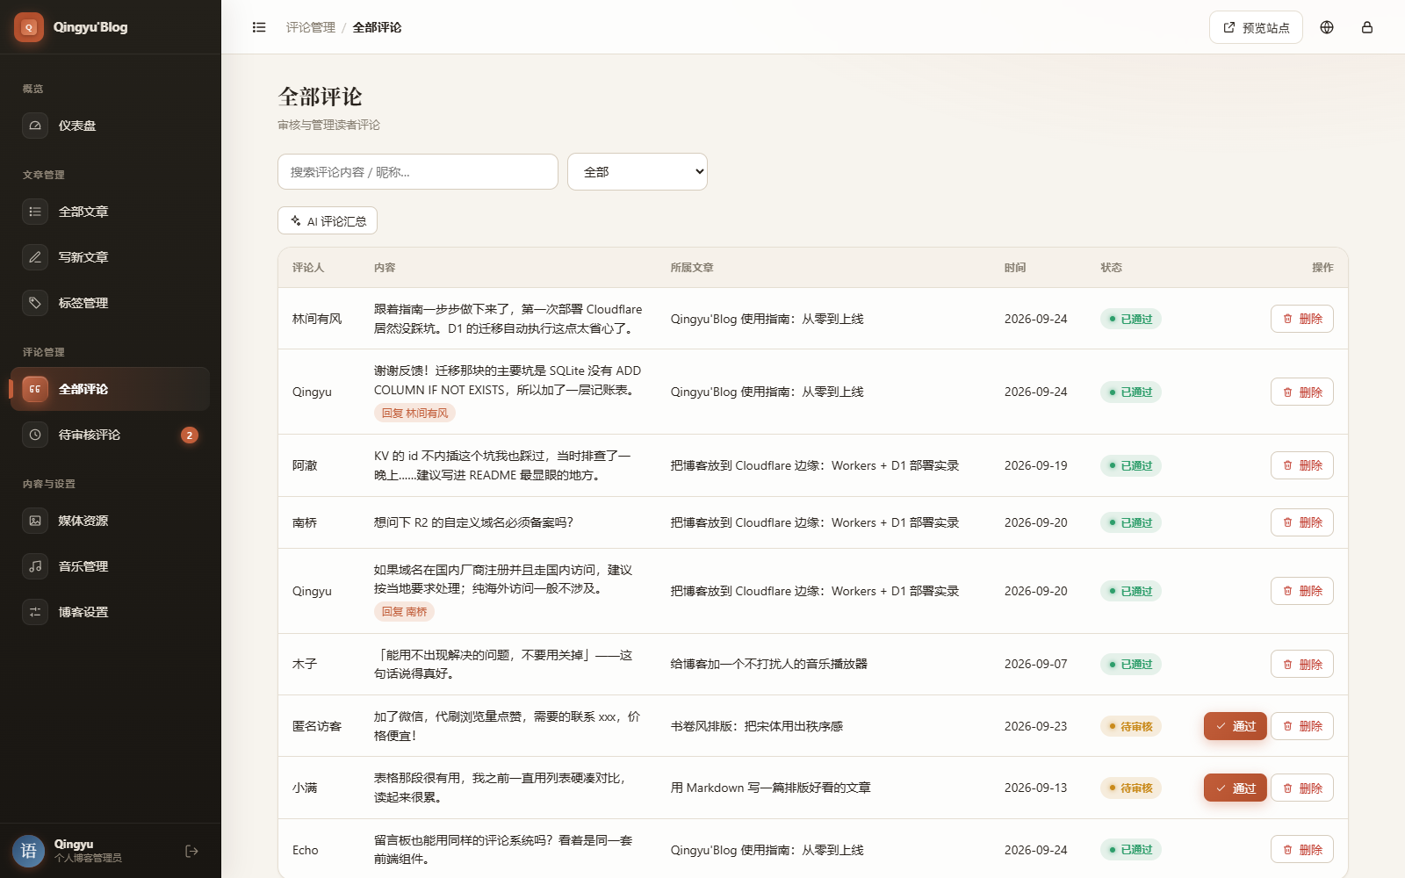Go to 仪表盘 menu item
Screen dimensions: 1405x878
[110, 126]
